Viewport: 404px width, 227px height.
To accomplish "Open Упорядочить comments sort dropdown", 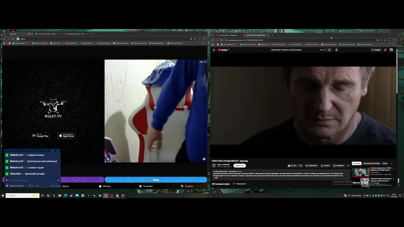I will click(x=240, y=184).
